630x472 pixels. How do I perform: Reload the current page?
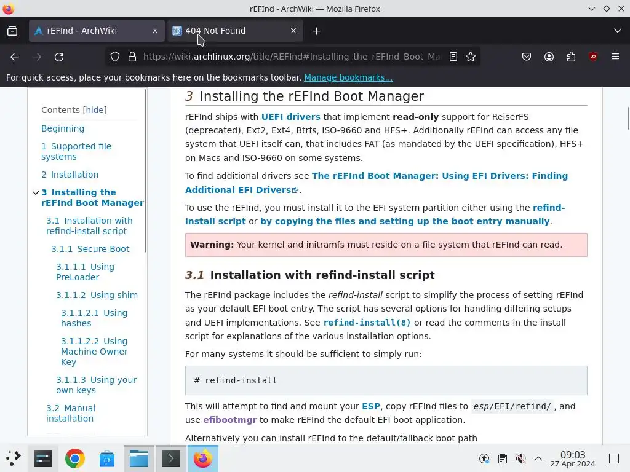click(59, 57)
